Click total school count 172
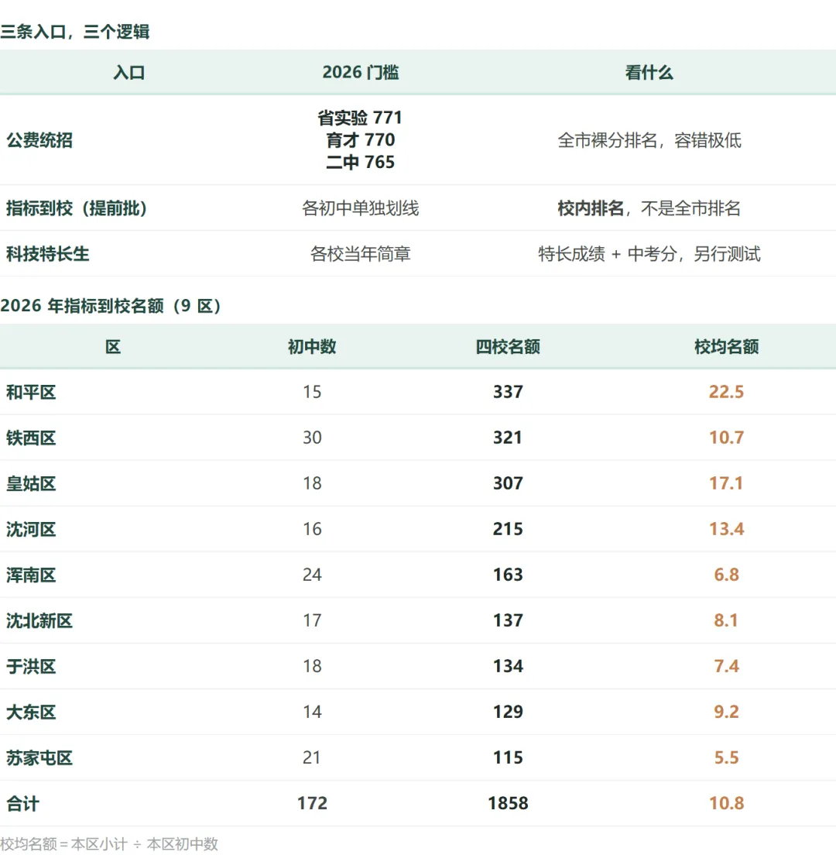This screenshot has width=836, height=855. (312, 805)
